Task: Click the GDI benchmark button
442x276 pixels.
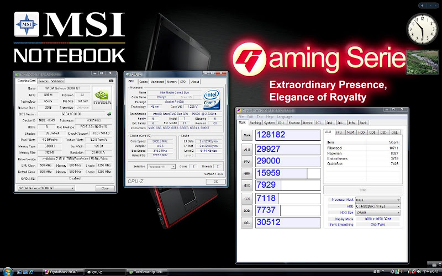Action: point(247,199)
